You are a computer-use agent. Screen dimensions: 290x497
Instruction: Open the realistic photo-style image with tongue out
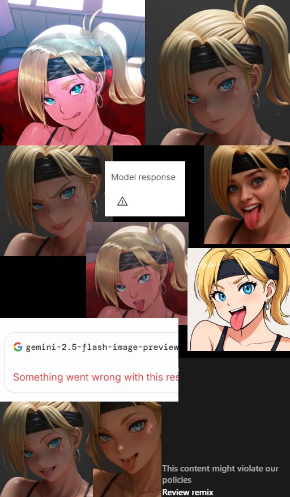247,195
